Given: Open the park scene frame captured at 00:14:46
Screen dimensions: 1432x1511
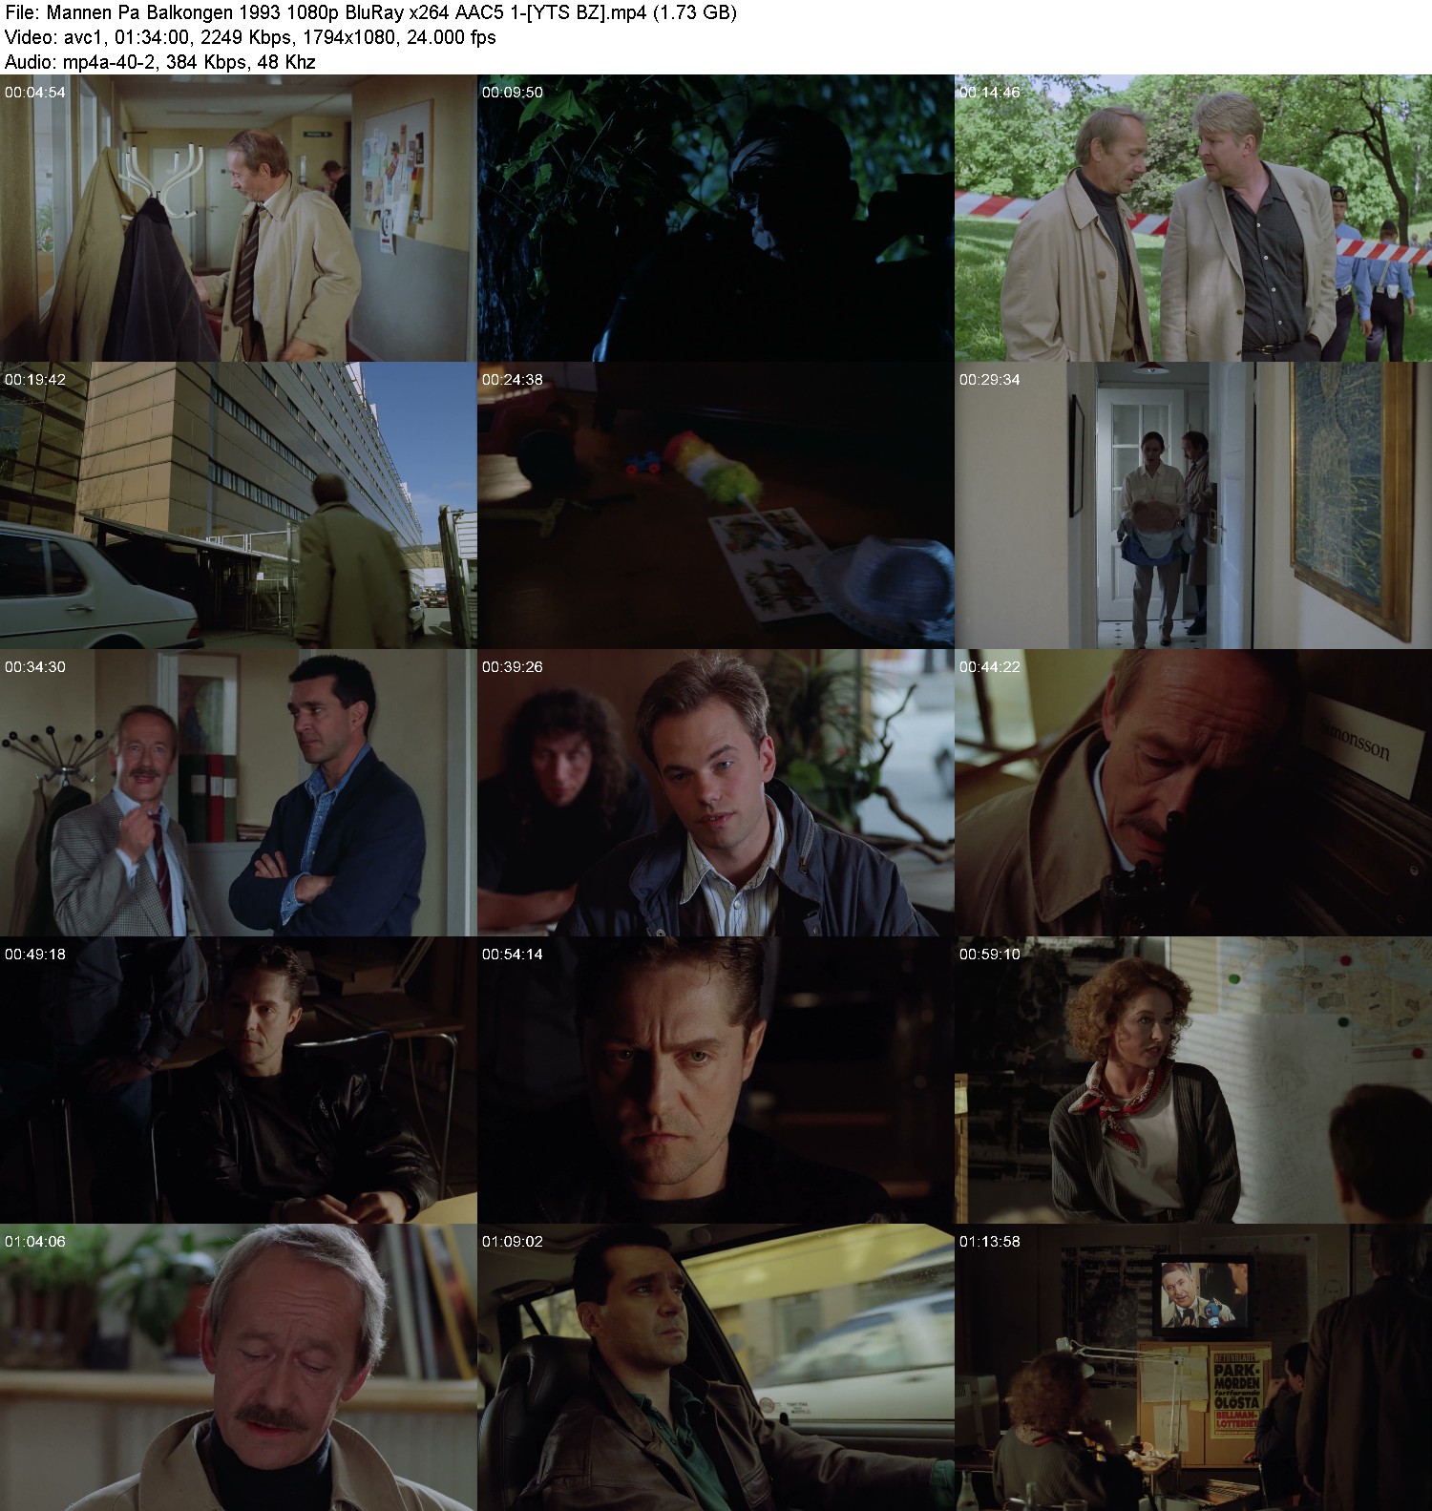Looking at the screenshot, I should tap(1193, 218).
